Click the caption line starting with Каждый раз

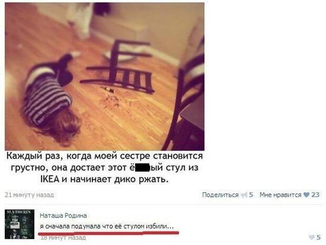105,156
